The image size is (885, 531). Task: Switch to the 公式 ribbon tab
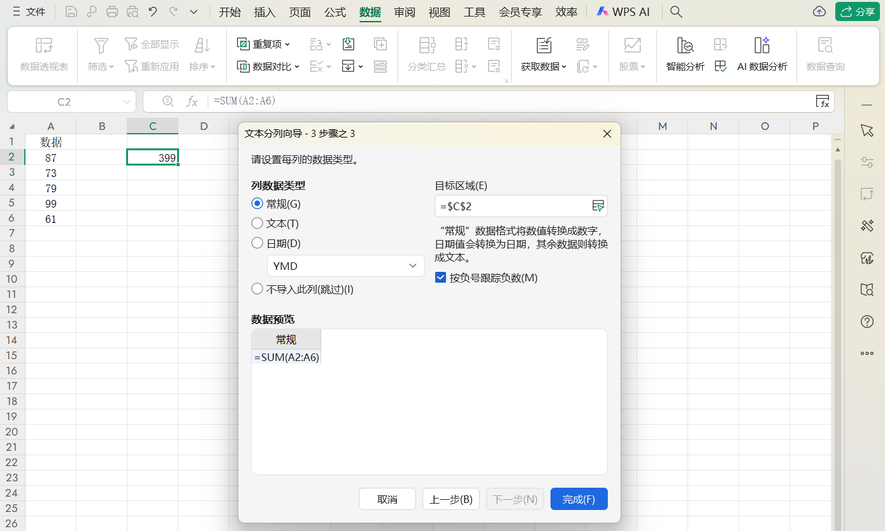(x=335, y=11)
